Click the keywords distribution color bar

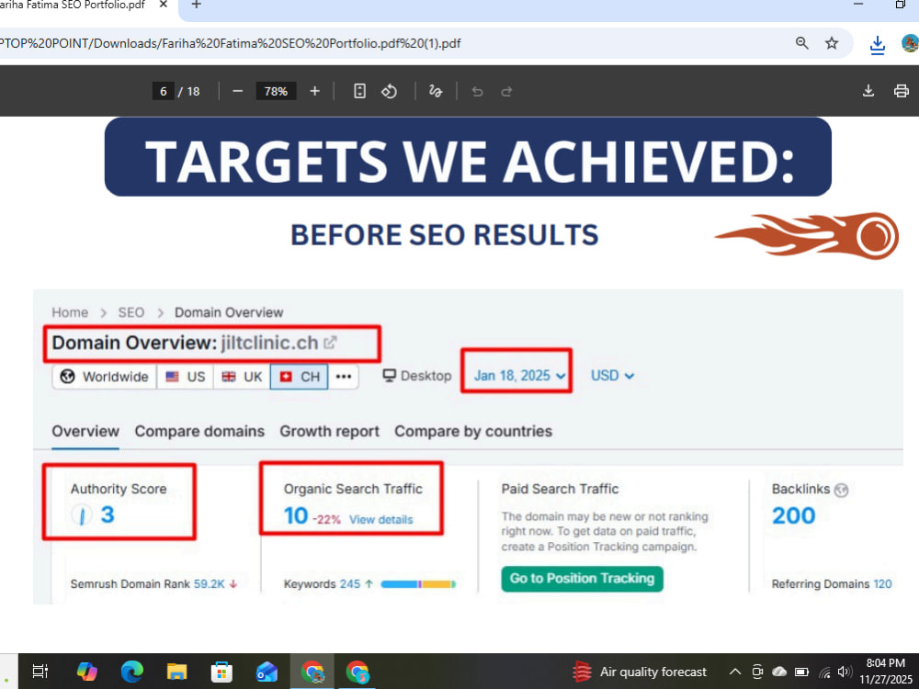tap(418, 584)
